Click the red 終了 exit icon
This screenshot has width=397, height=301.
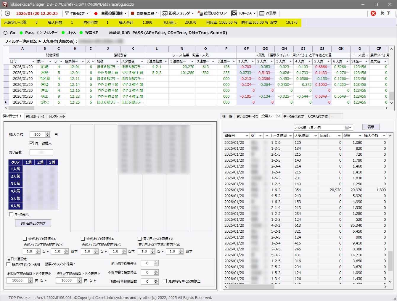pyautogui.click(x=373, y=13)
